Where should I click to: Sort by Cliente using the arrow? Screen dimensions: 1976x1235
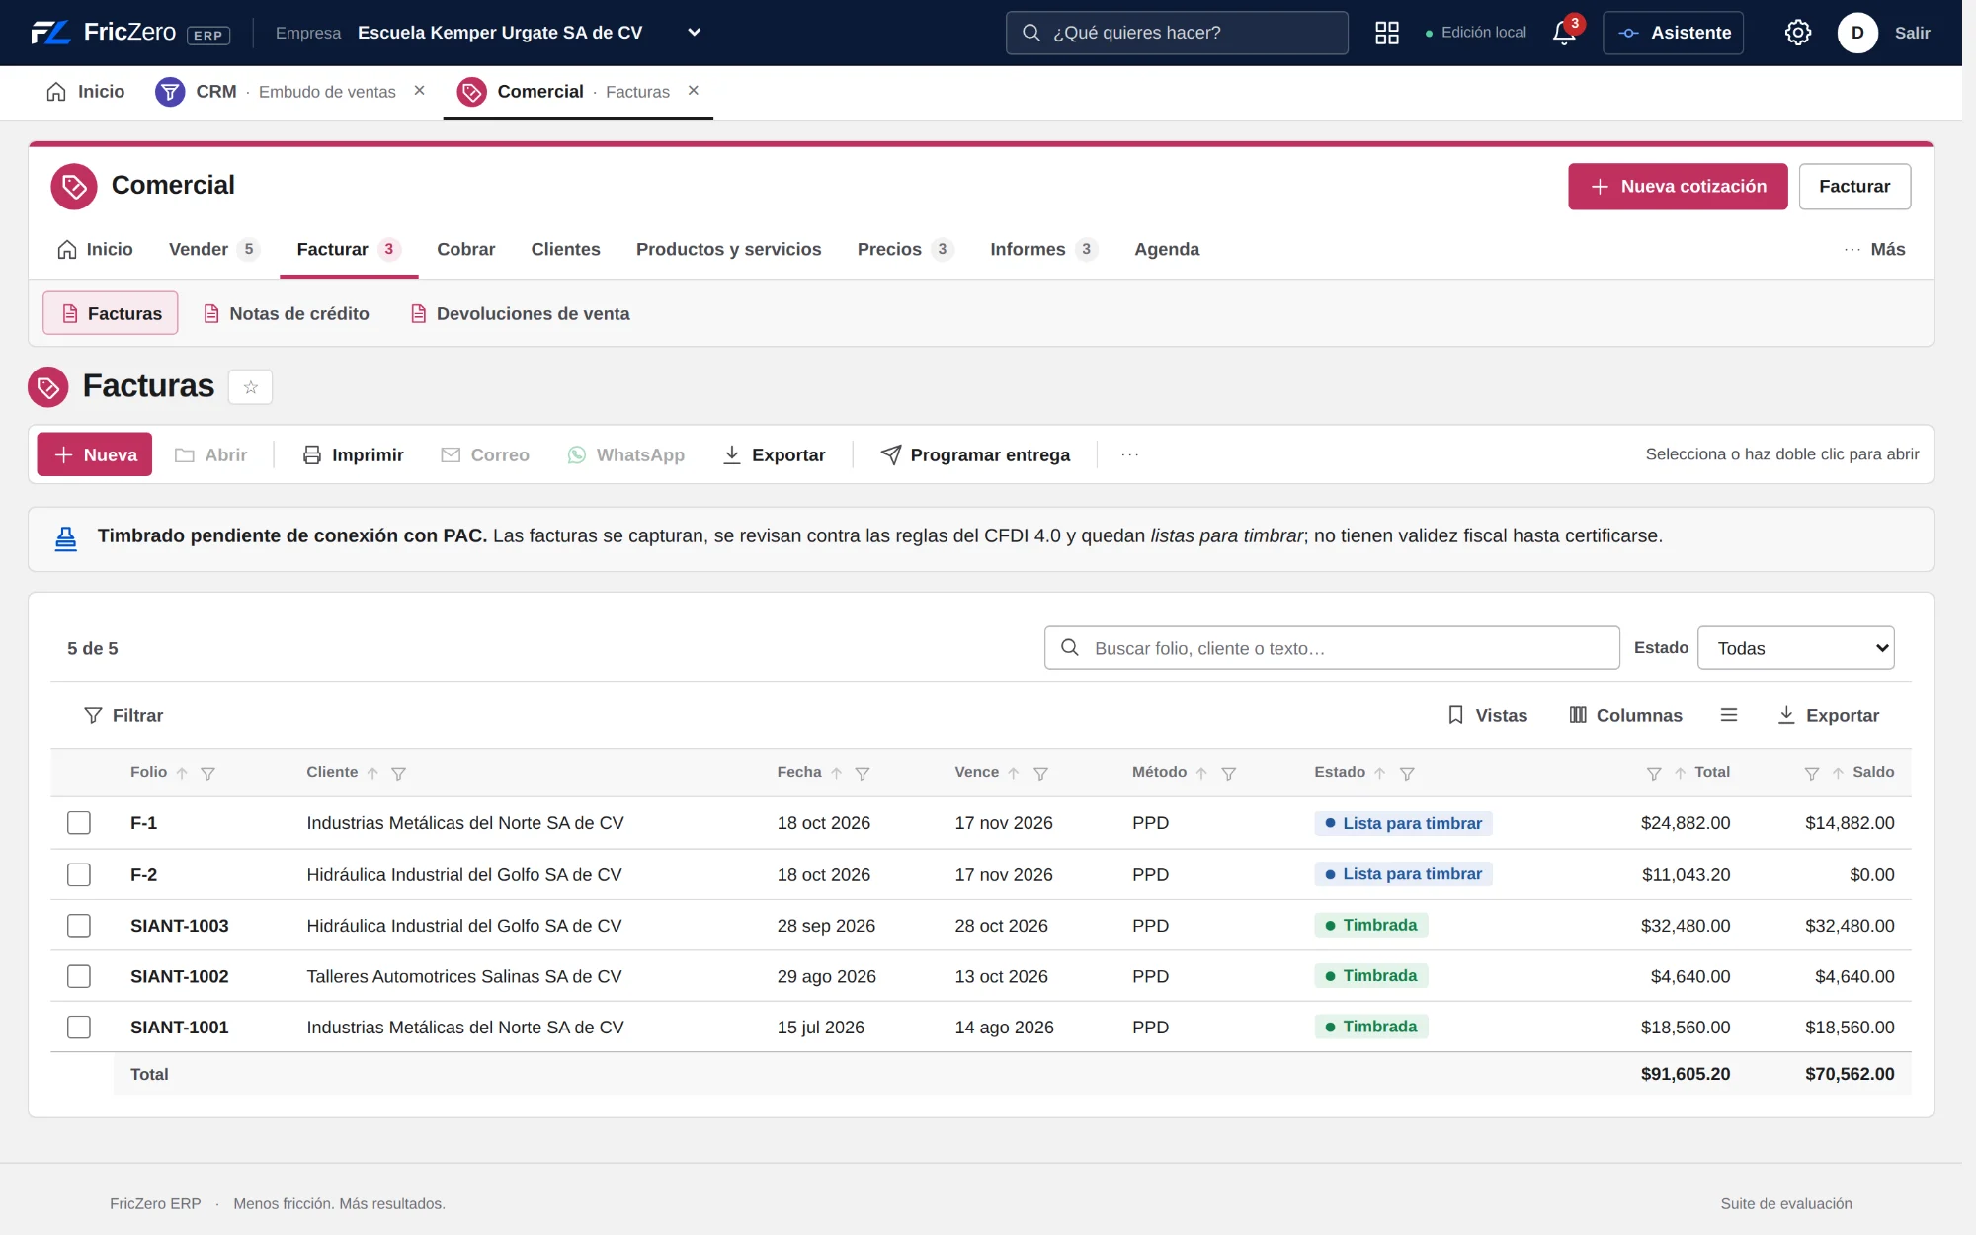372,773
